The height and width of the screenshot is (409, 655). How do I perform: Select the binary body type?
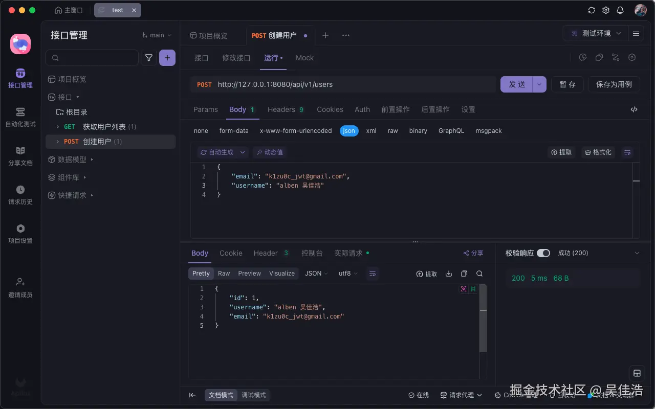[x=418, y=131]
